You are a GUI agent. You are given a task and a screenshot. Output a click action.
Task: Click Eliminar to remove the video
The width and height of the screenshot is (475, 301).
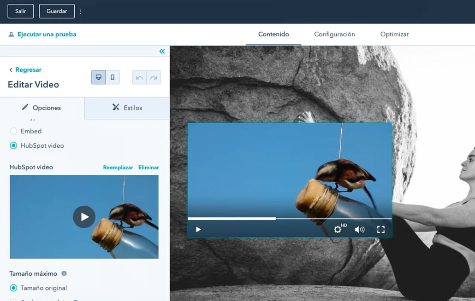pos(148,168)
